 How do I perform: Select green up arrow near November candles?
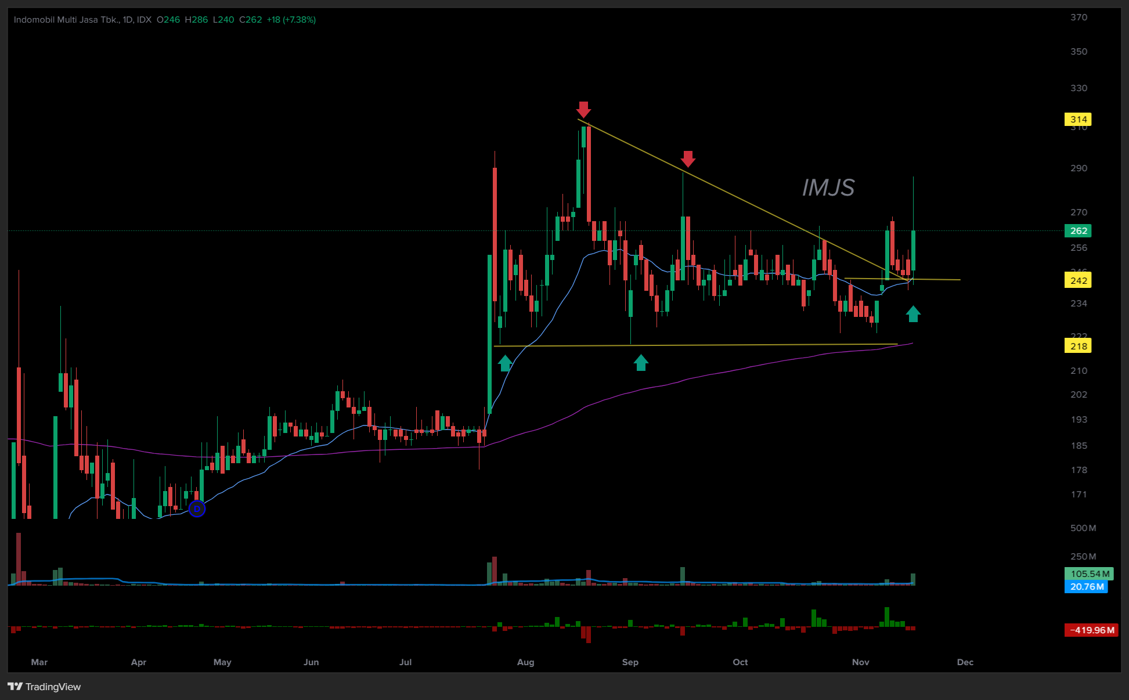pos(913,314)
